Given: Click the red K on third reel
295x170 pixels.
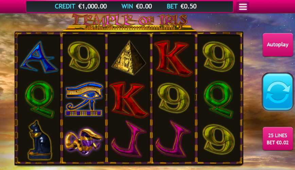Looking at the screenshot, I should (x=128, y=99).
